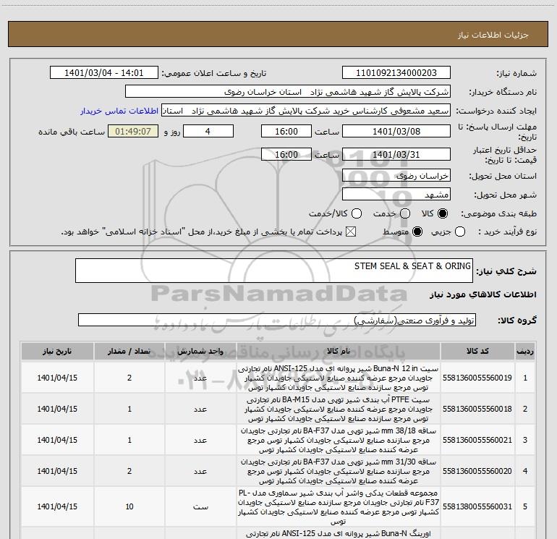Select خدمت radio button

pyautogui.click(x=405, y=213)
